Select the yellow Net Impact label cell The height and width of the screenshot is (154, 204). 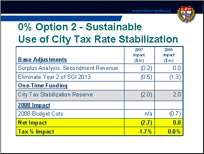[x=70, y=122]
